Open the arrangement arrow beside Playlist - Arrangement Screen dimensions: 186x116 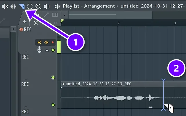click(117, 6)
